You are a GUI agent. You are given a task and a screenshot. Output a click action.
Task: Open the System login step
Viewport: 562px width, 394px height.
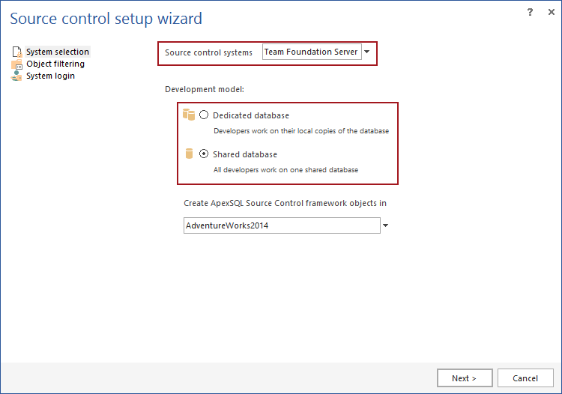tap(50, 76)
